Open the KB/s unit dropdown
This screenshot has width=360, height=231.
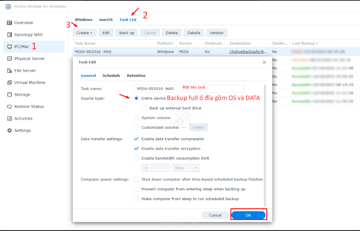[x=186, y=168]
